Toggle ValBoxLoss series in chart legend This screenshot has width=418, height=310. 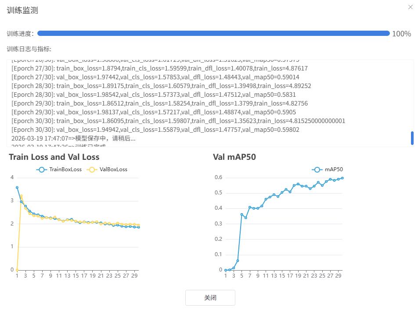coord(108,169)
